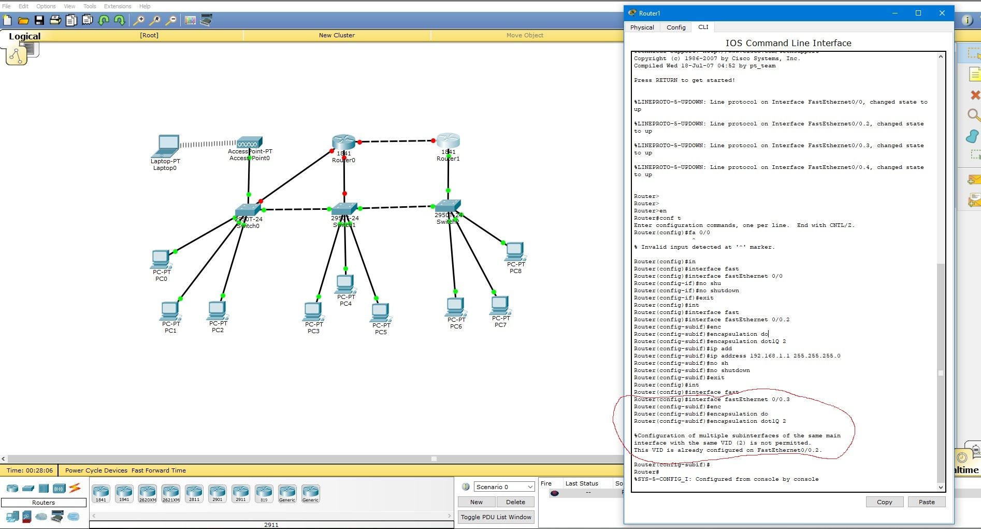The height and width of the screenshot is (529, 981).
Task: Click the CLI scrollbar down arrow
Action: [x=941, y=487]
